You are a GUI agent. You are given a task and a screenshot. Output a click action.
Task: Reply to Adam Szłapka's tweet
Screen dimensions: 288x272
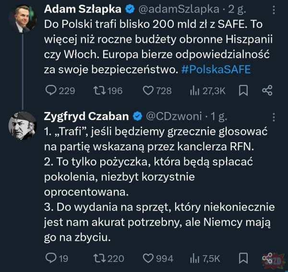coord(51,90)
